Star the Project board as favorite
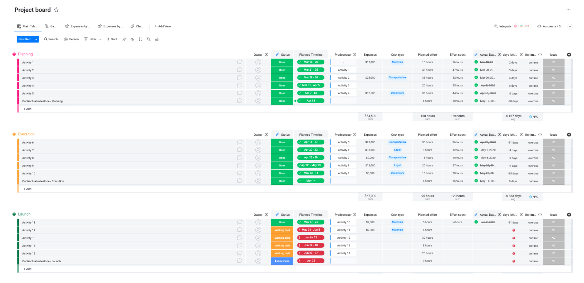The image size is (584, 283). pos(56,10)
